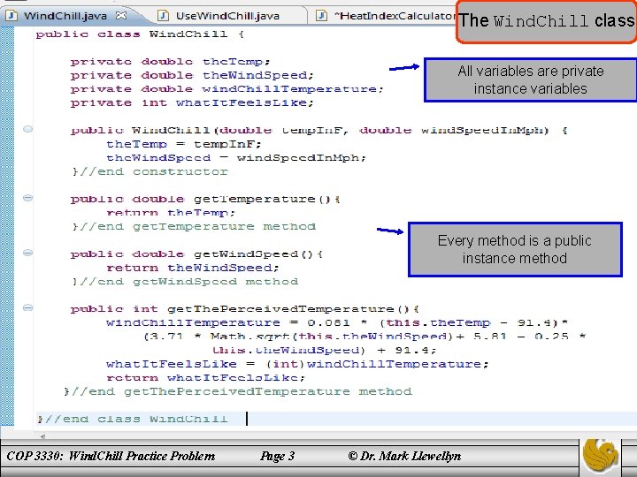Click the Java file icon on HeatIndexCalculator tab
The width and height of the screenshot is (637, 477).
pyautogui.click(x=321, y=15)
